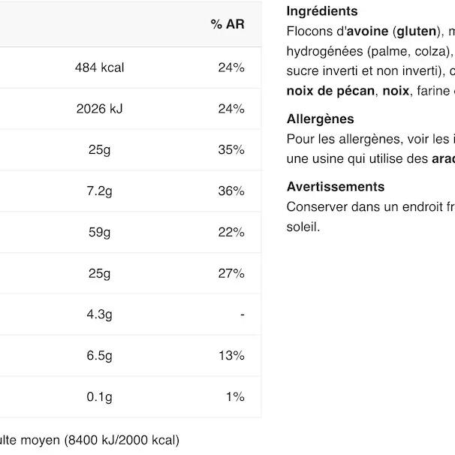Select the Avertissements heading

pyautogui.click(x=335, y=186)
